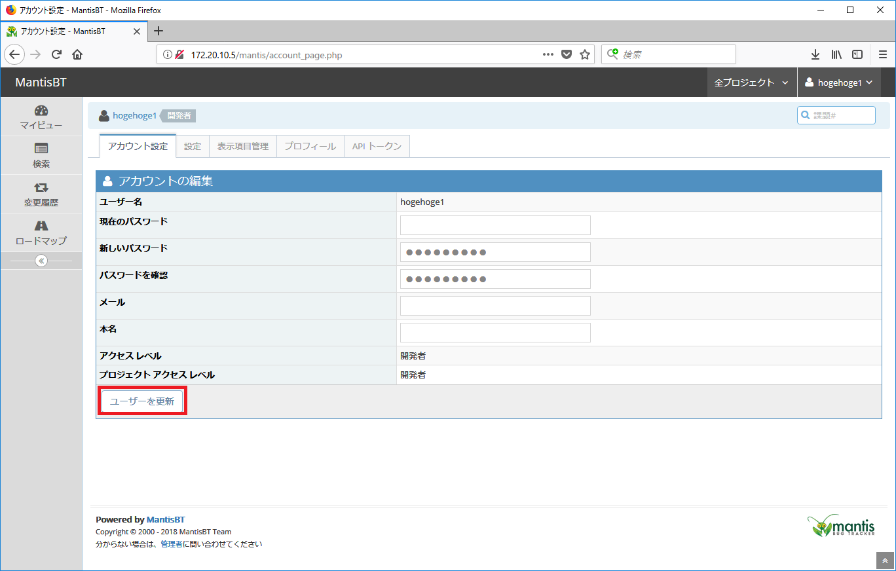Toggle the Firefox sidebar icon
This screenshot has height=571, width=896.
tap(857, 54)
